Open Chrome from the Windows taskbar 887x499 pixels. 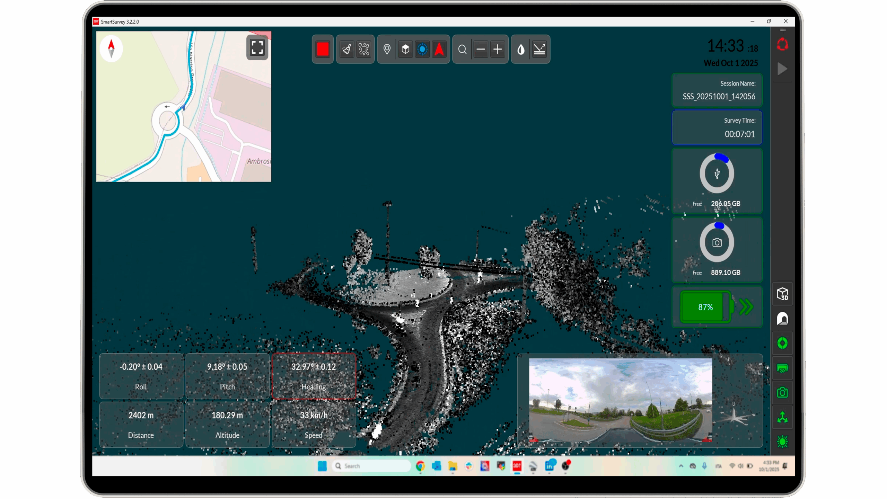[420, 466]
